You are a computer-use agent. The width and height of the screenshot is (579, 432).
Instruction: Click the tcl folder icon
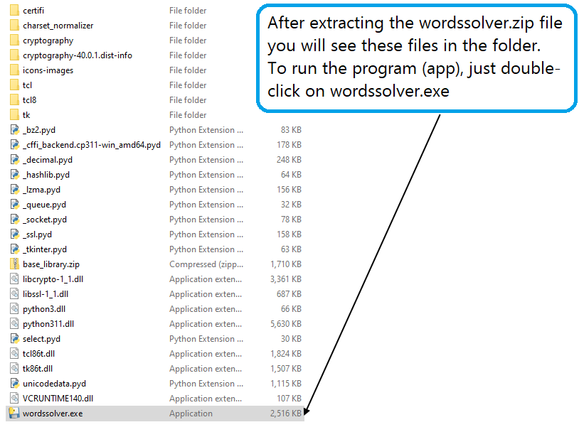[14, 85]
